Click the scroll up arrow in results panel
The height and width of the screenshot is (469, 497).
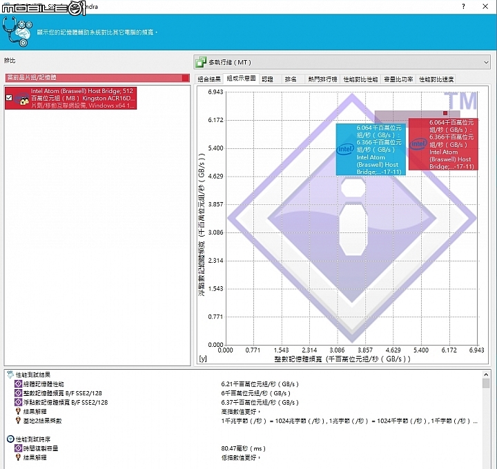[486, 375]
